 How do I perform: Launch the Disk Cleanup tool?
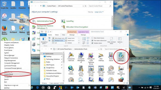coord(101,57)
